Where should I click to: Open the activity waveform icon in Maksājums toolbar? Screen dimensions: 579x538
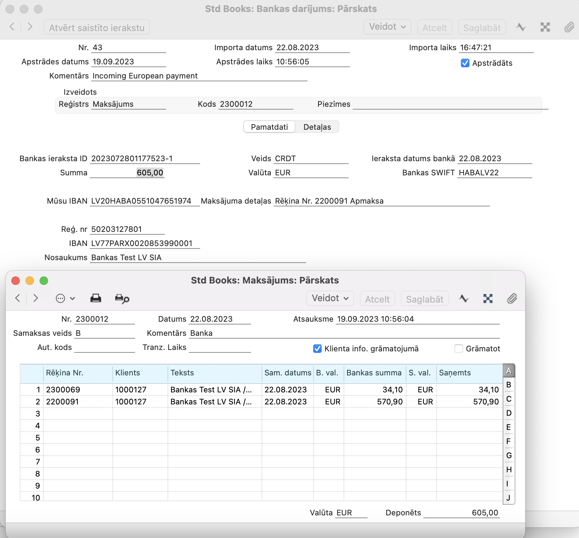pos(463,299)
